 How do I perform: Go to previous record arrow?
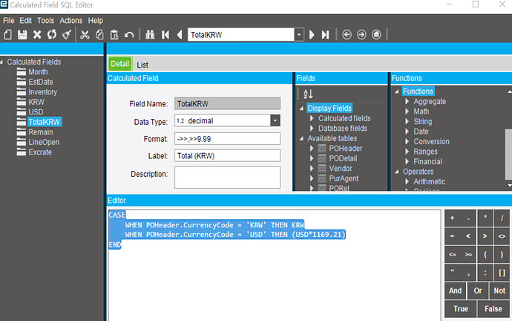point(180,35)
